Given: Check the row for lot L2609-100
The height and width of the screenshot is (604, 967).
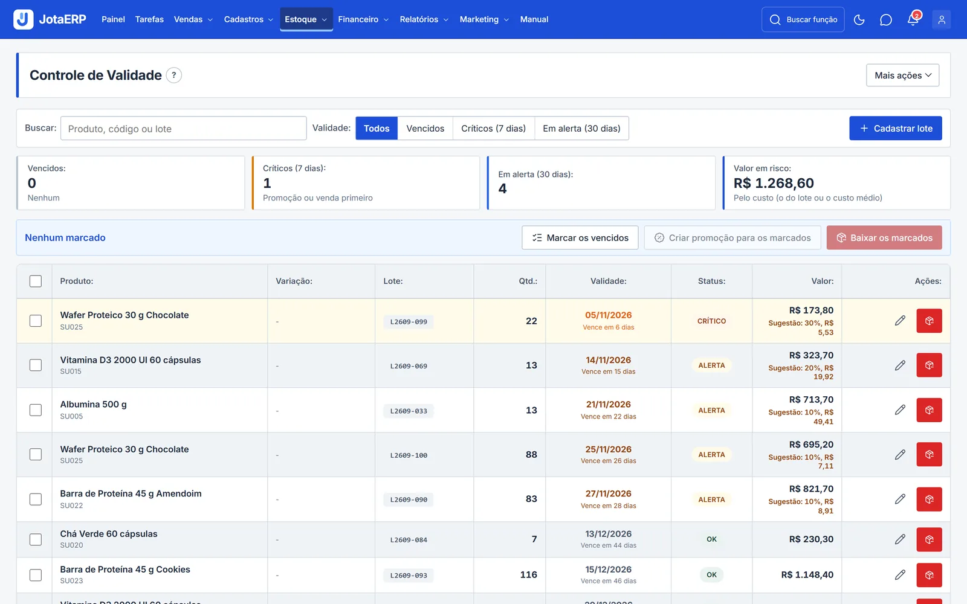Looking at the screenshot, I should point(36,455).
